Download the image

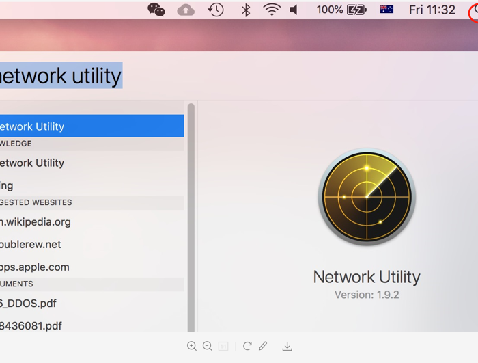click(287, 346)
